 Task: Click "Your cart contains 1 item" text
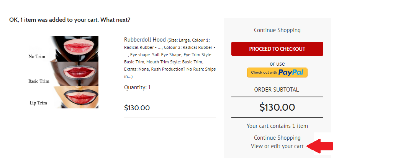click(277, 126)
